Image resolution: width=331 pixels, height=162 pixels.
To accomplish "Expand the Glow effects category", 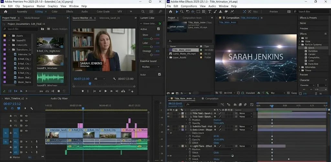I will coord(300,41).
